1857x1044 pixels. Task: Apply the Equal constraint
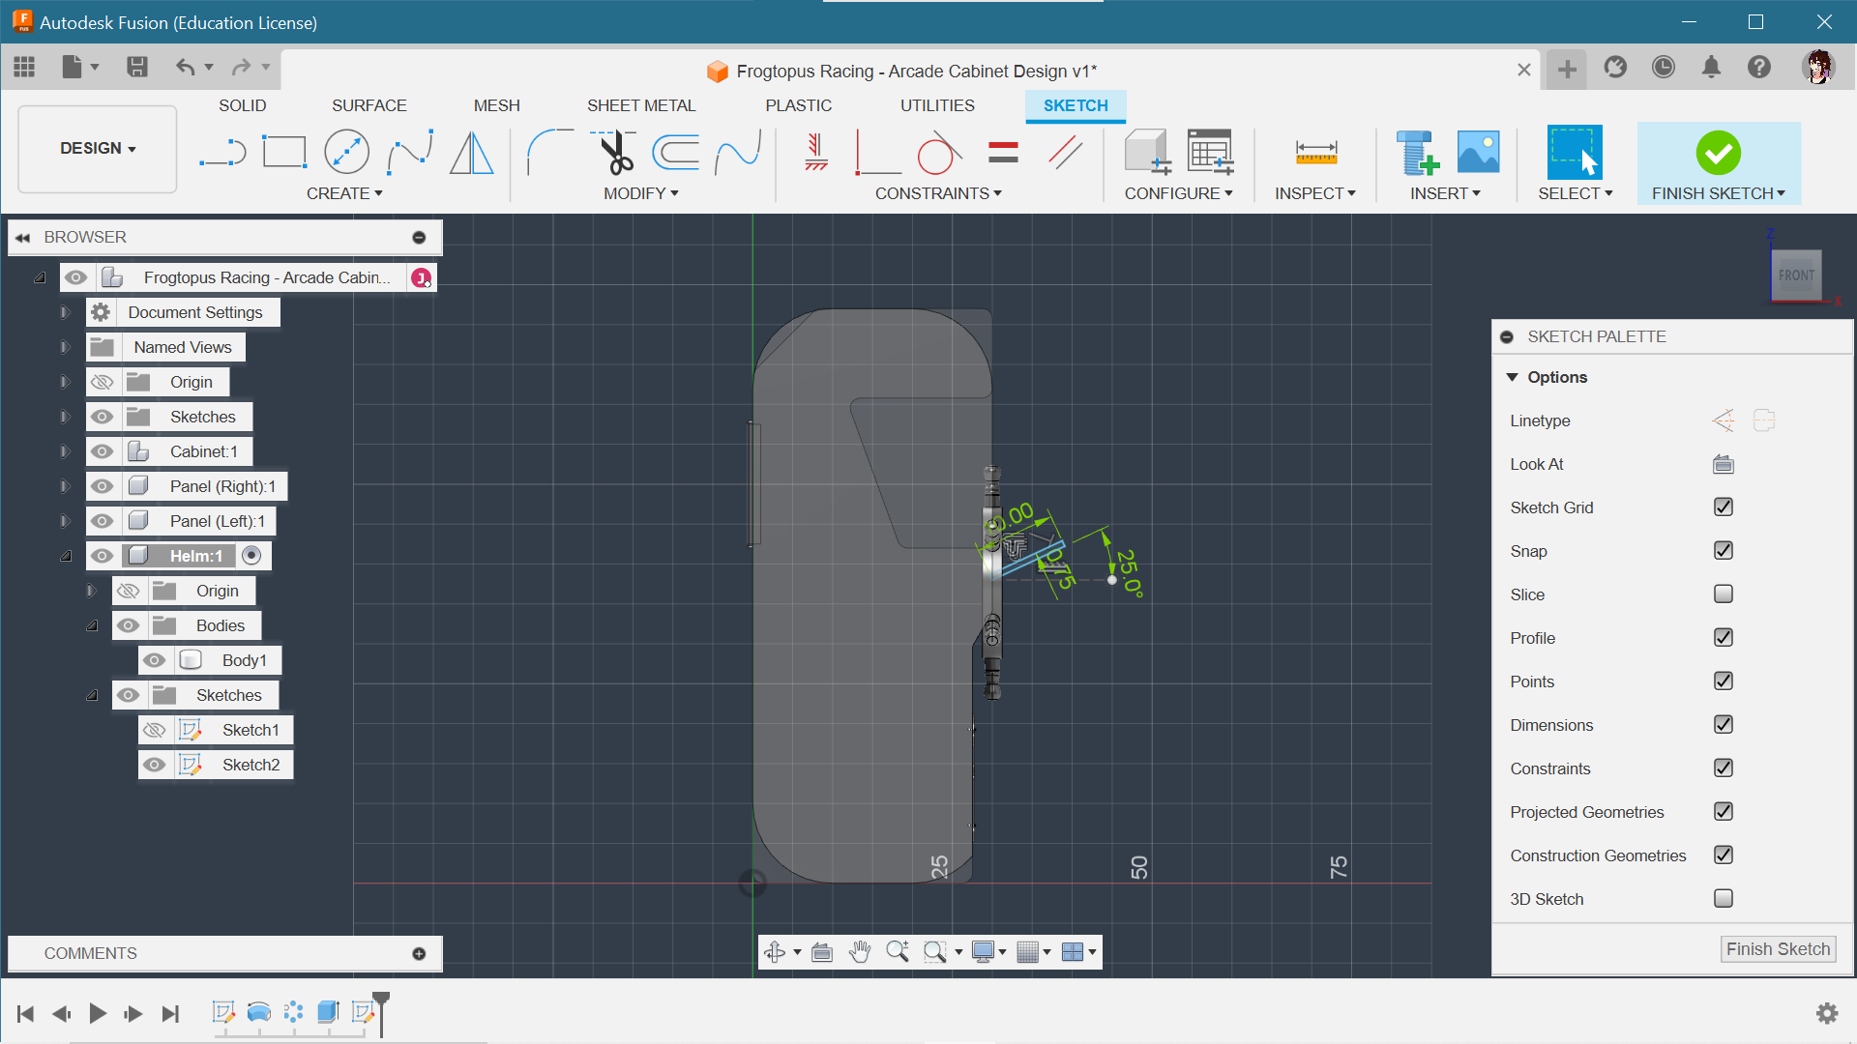(x=1003, y=153)
